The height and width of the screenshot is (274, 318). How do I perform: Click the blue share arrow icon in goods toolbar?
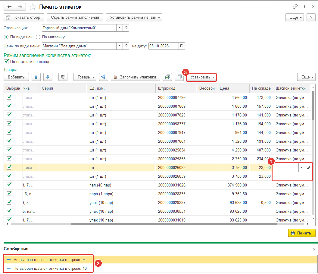tap(103, 77)
